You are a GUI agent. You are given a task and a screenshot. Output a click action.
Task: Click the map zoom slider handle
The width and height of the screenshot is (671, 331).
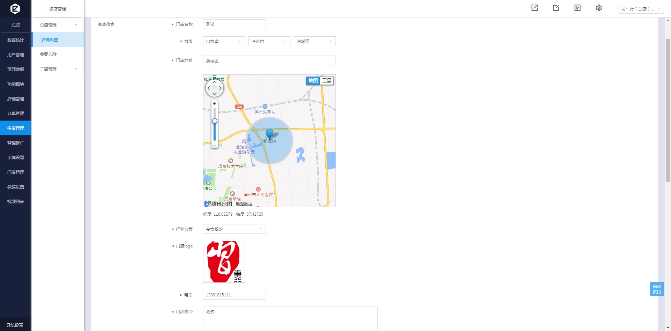(x=215, y=121)
